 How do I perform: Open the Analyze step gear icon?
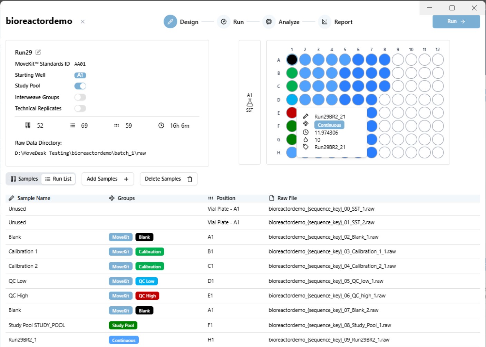pos(269,22)
